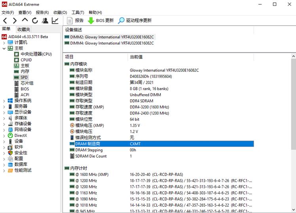Screen dimensions: 296x213
Task: Click the 报告 report button
Action: [75, 21]
